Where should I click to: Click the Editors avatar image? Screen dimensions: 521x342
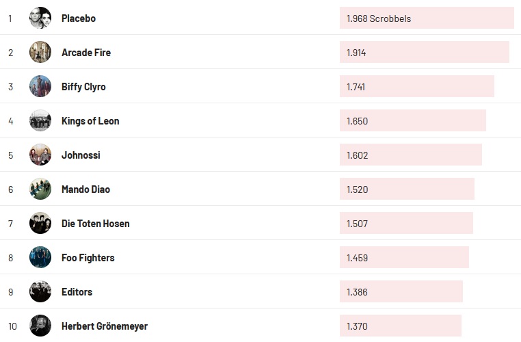(x=40, y=292)
